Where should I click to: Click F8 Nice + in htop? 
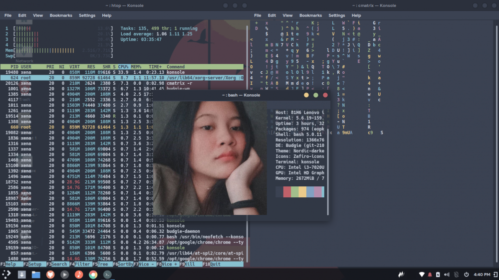[168, 264]
